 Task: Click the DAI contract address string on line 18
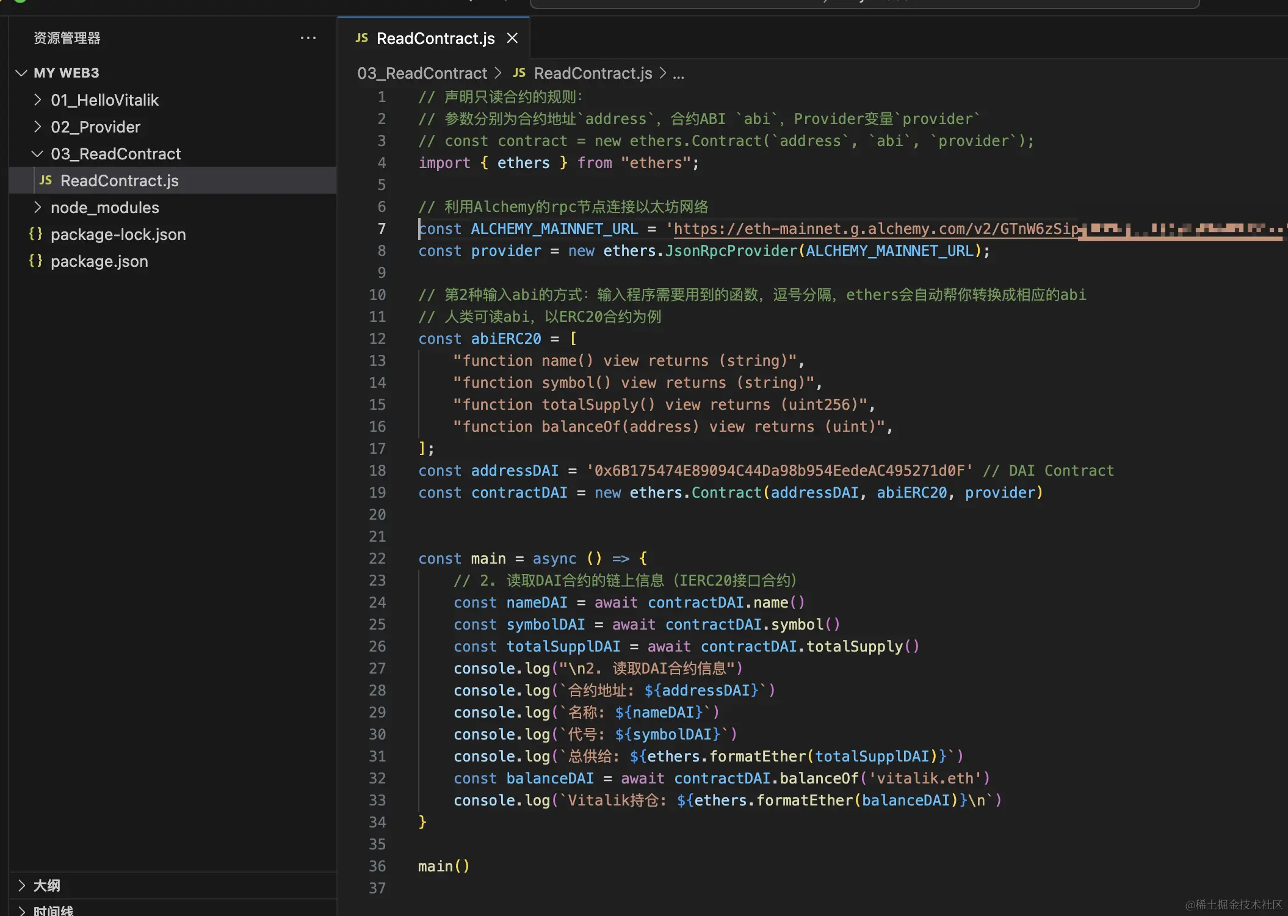[x=780, y=471]
